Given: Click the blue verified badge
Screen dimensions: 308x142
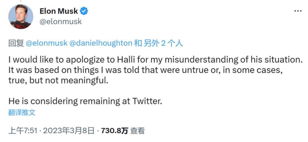Looking at the screenshot, I should coord(84,11).
